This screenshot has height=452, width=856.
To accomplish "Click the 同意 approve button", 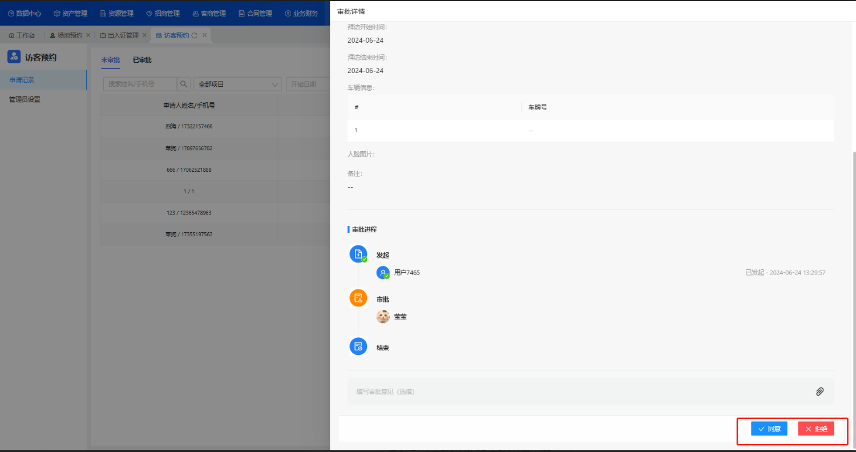I will (769, 429).
